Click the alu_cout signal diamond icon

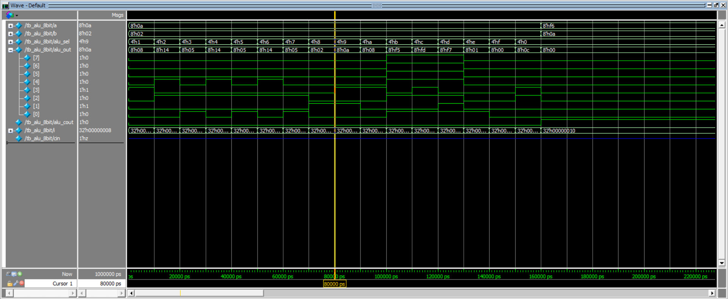click(19, 122)
